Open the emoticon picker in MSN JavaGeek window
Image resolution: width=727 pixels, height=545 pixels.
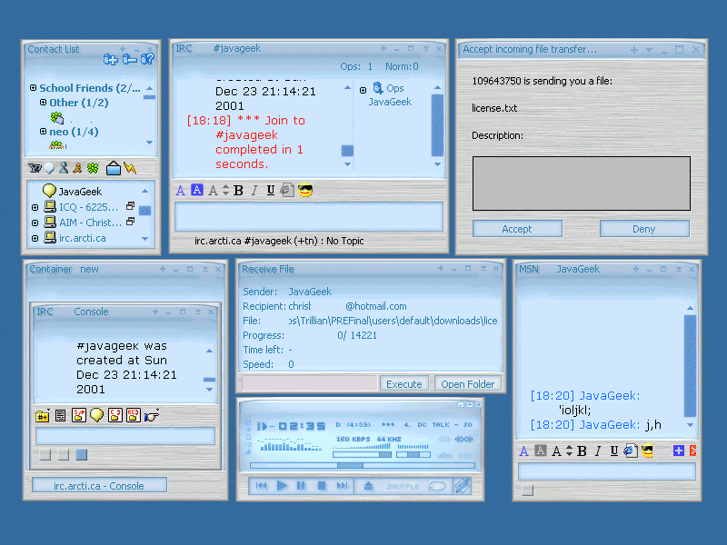tap(648, 451)
